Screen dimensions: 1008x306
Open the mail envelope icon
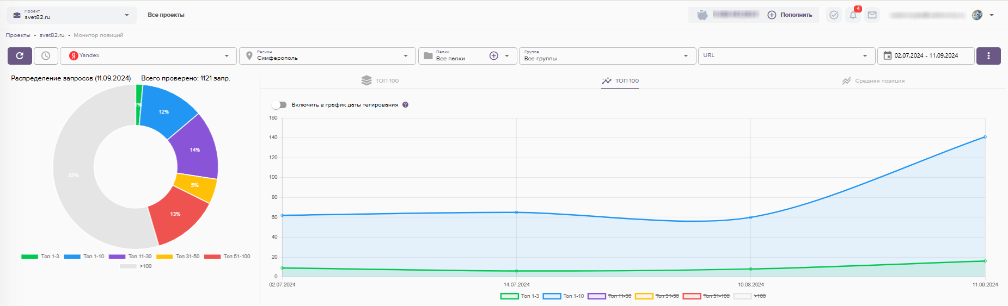click(x=872, y=15)
